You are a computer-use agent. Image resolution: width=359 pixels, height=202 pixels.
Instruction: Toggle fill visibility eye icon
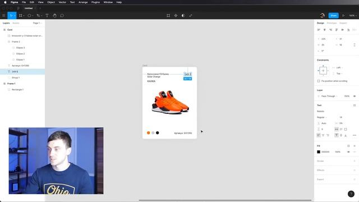click(348, 152)
